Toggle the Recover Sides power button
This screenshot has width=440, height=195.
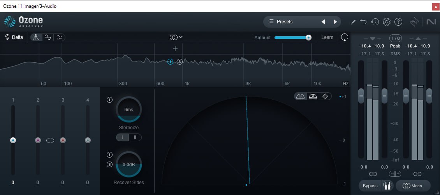109,155
